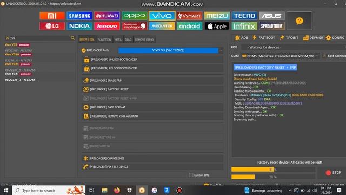The image size is (346, 195).
Task: Select the Samsung brand icon
Action: coord(79,16)
